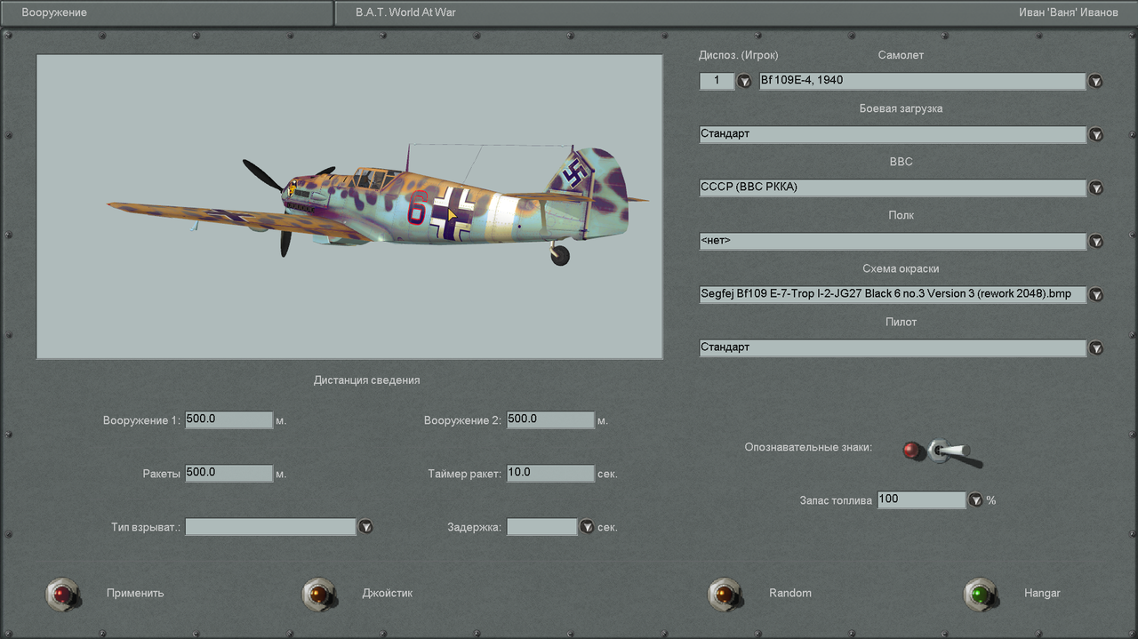Click the Диспоз. number field showing 1
The height and width of the screenshot is (639, 1138).
coord(717,81)
